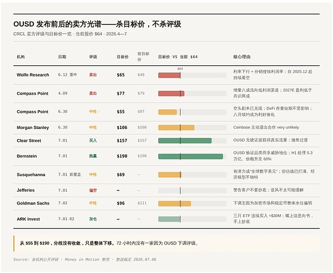Select the 机构 column header
Screen dimensions: 333x273
pyautogui.click(x=21, y=57)
